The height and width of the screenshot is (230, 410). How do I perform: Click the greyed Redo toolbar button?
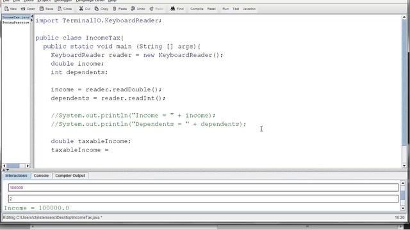156,9
